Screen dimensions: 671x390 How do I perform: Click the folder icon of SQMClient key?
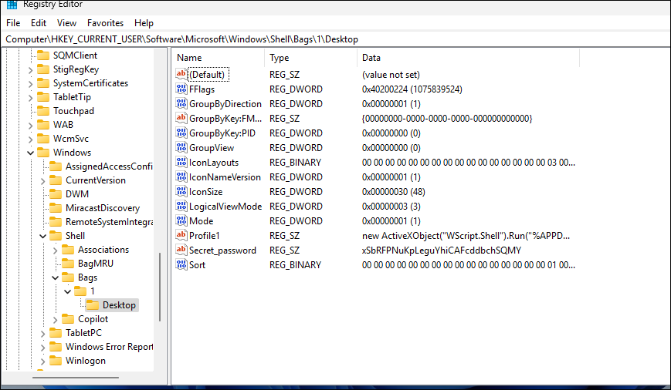(x=43, y=55)
